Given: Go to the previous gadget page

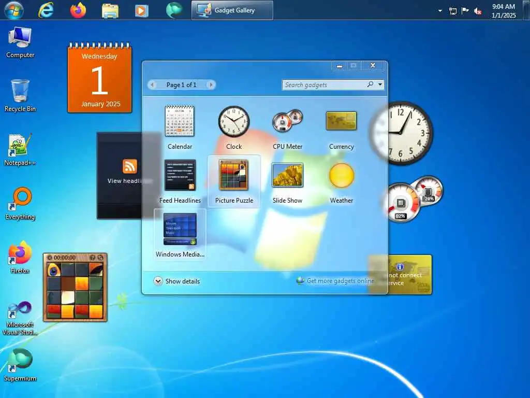Looking at the screenshot, I should tap(153, 84).
